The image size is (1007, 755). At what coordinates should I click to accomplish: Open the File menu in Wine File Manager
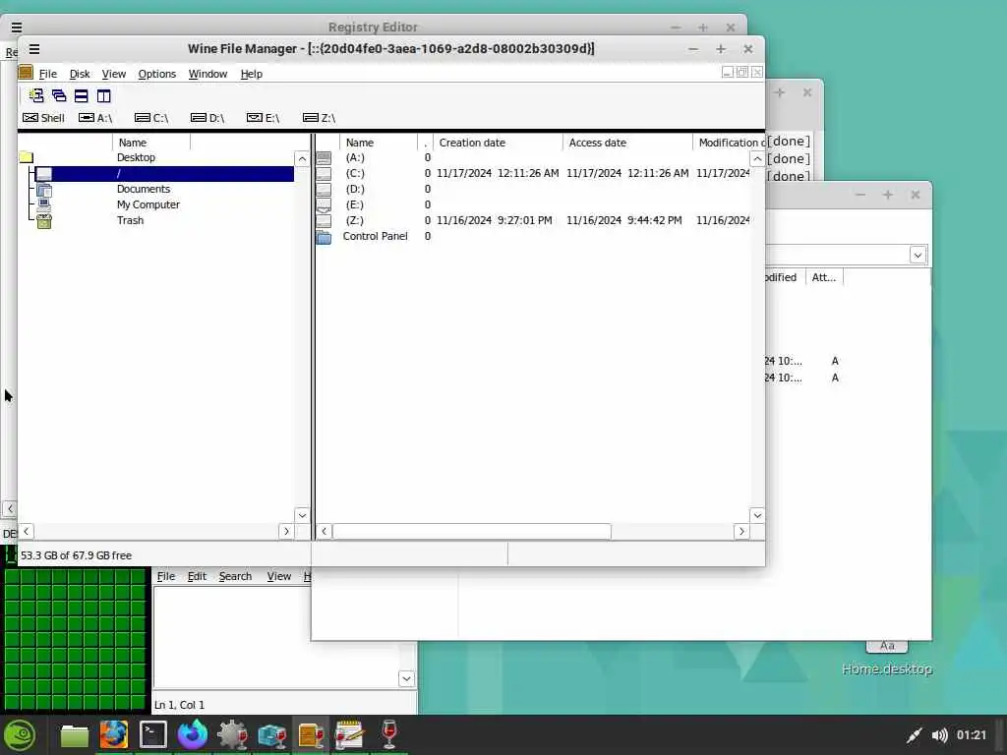47,74
